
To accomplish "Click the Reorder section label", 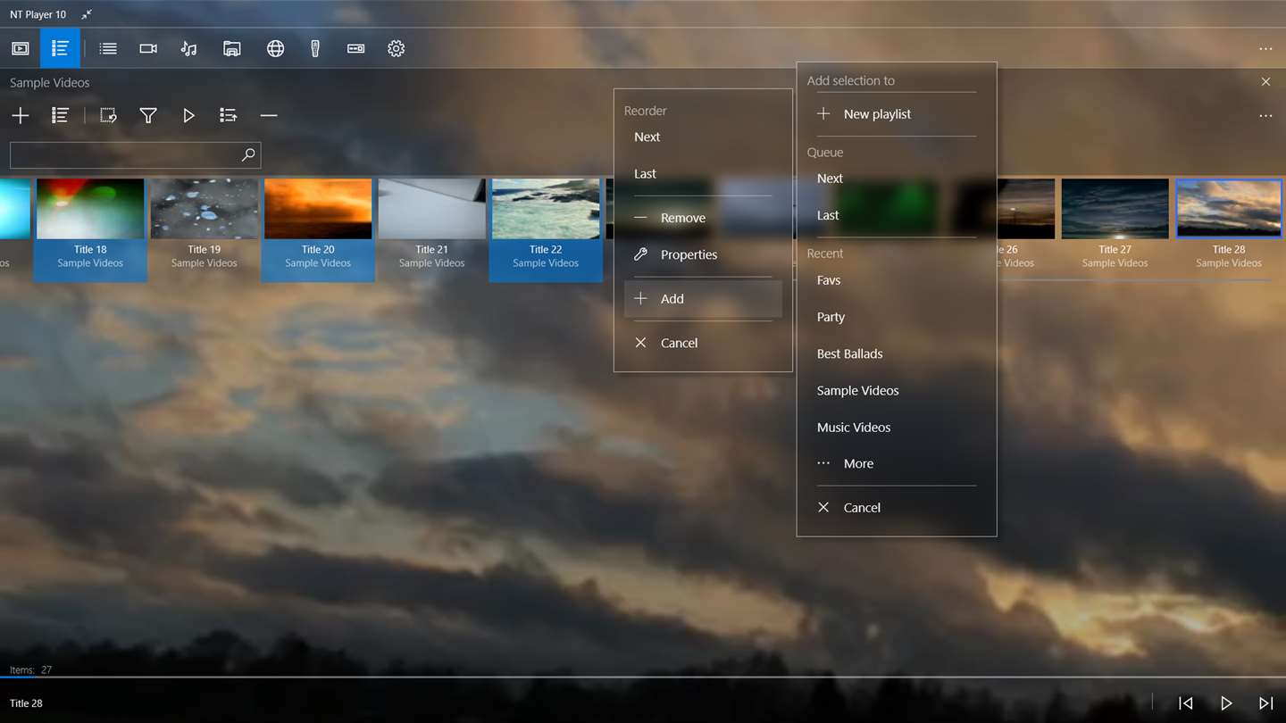I will [x=646, y=111].
